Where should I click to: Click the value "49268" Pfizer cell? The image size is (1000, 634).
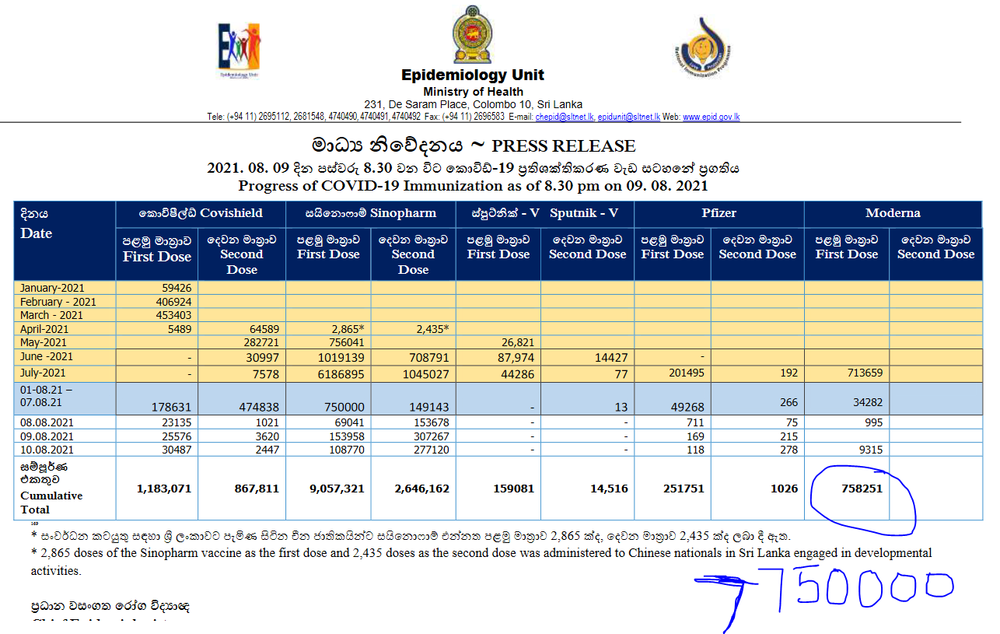click(689, 406)
